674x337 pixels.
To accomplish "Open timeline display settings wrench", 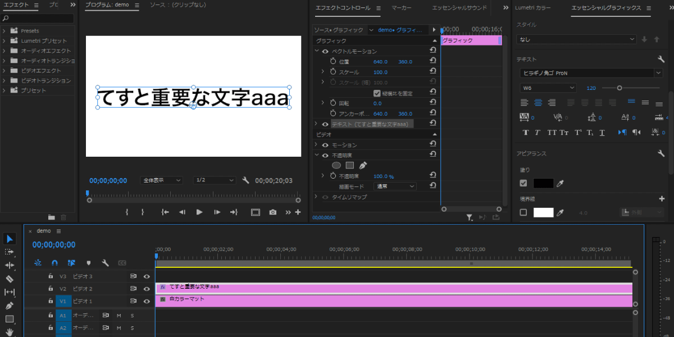I will coord(105,262).
